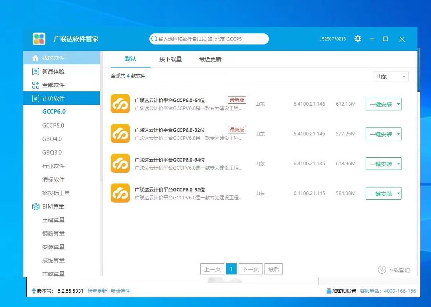This screenshot has width=431, height=307.
Task: Select 招投标工具 in the sidebar
Action: [56, 193]
